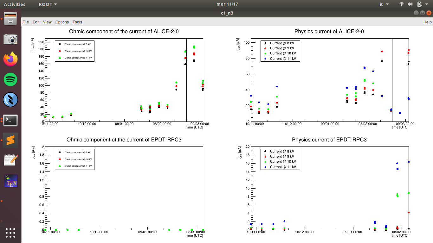
Task: Click the battery status icon
Action: tap(419, 4)
